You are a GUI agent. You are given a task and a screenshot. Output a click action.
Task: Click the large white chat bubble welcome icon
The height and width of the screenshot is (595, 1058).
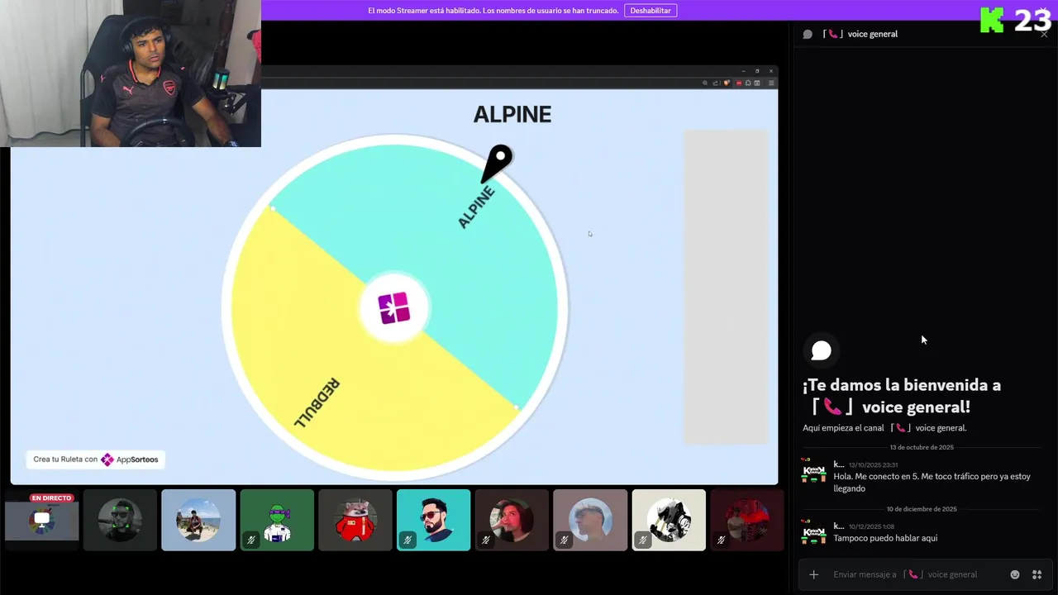coord(821,350)
